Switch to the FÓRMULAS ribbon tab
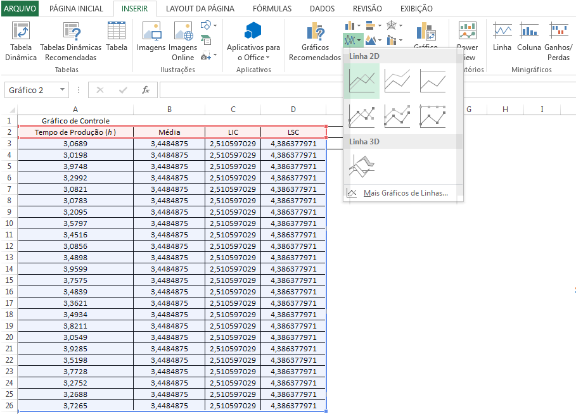Screen dimensions: 576x414 coord(272,8)
